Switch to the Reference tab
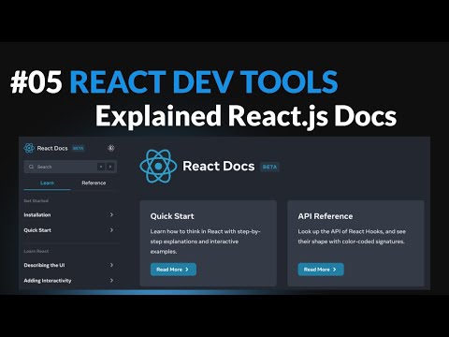The width and height of the screenshot is (449, 337). (x=94, y=183)
